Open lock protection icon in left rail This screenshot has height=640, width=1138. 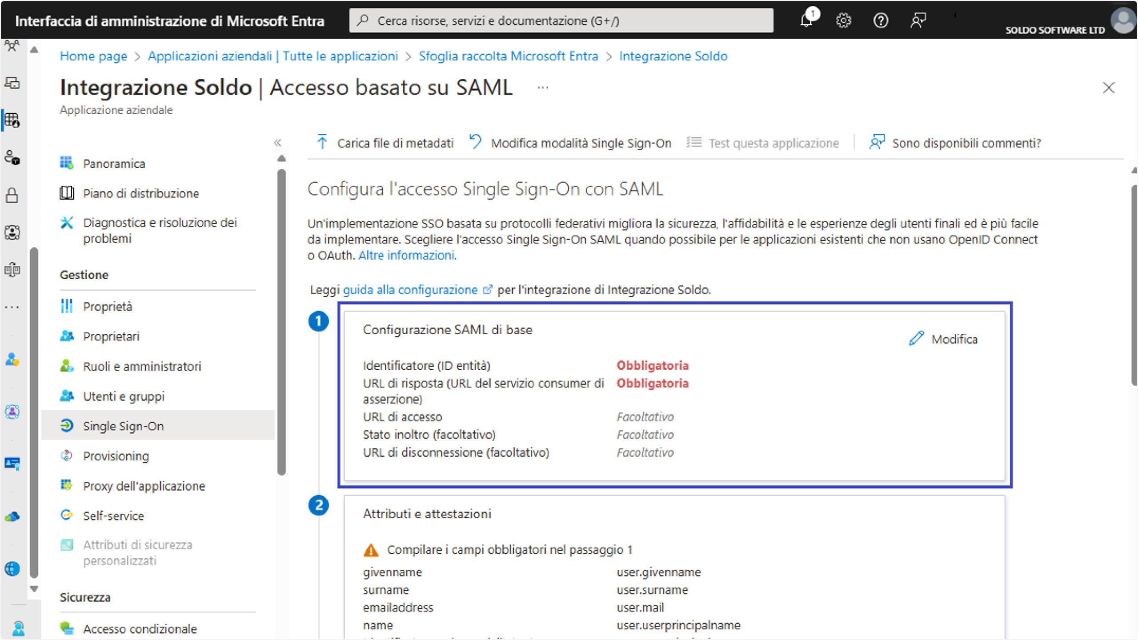pyautogui.click(x=12, y=195)
